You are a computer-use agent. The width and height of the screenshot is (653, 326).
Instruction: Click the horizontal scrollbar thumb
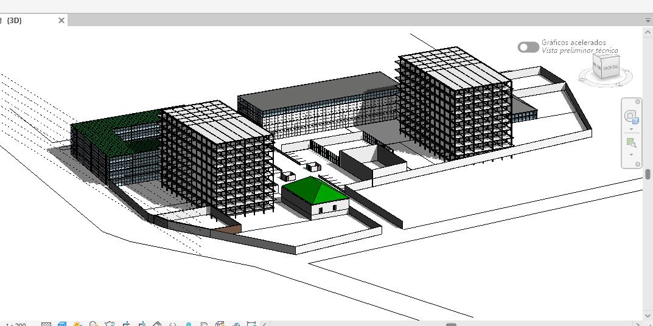click(451, 324)
